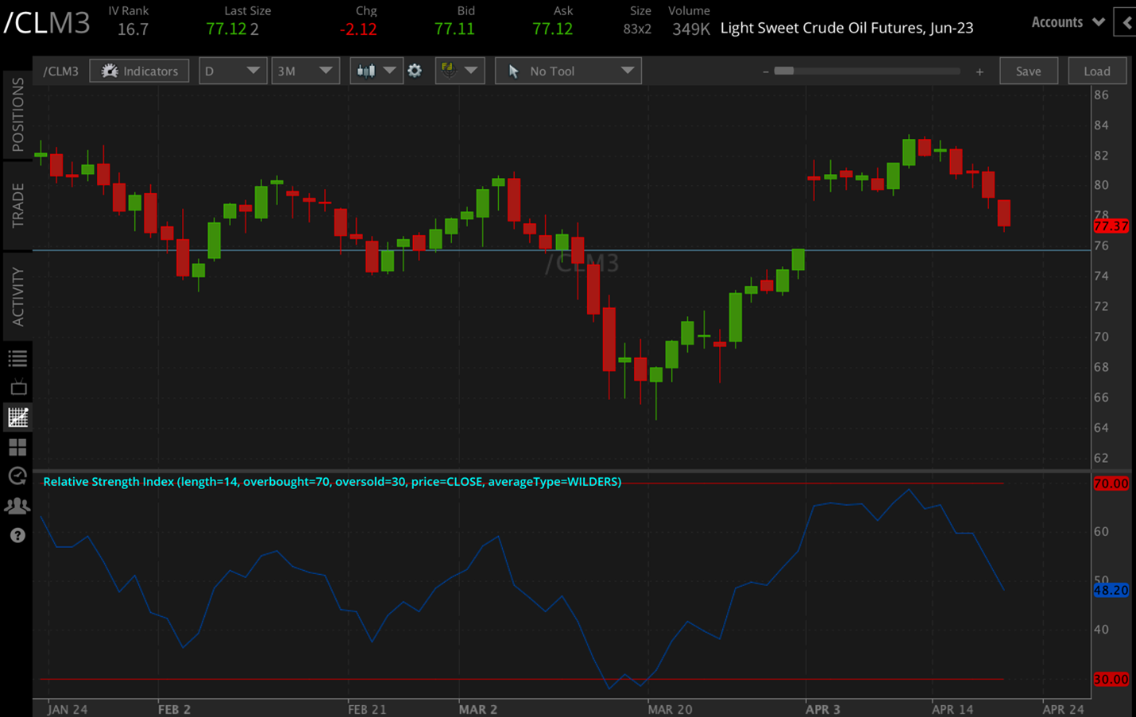
Task: Click the /CLM3 symbol field
Action: [x=60, y=70]
